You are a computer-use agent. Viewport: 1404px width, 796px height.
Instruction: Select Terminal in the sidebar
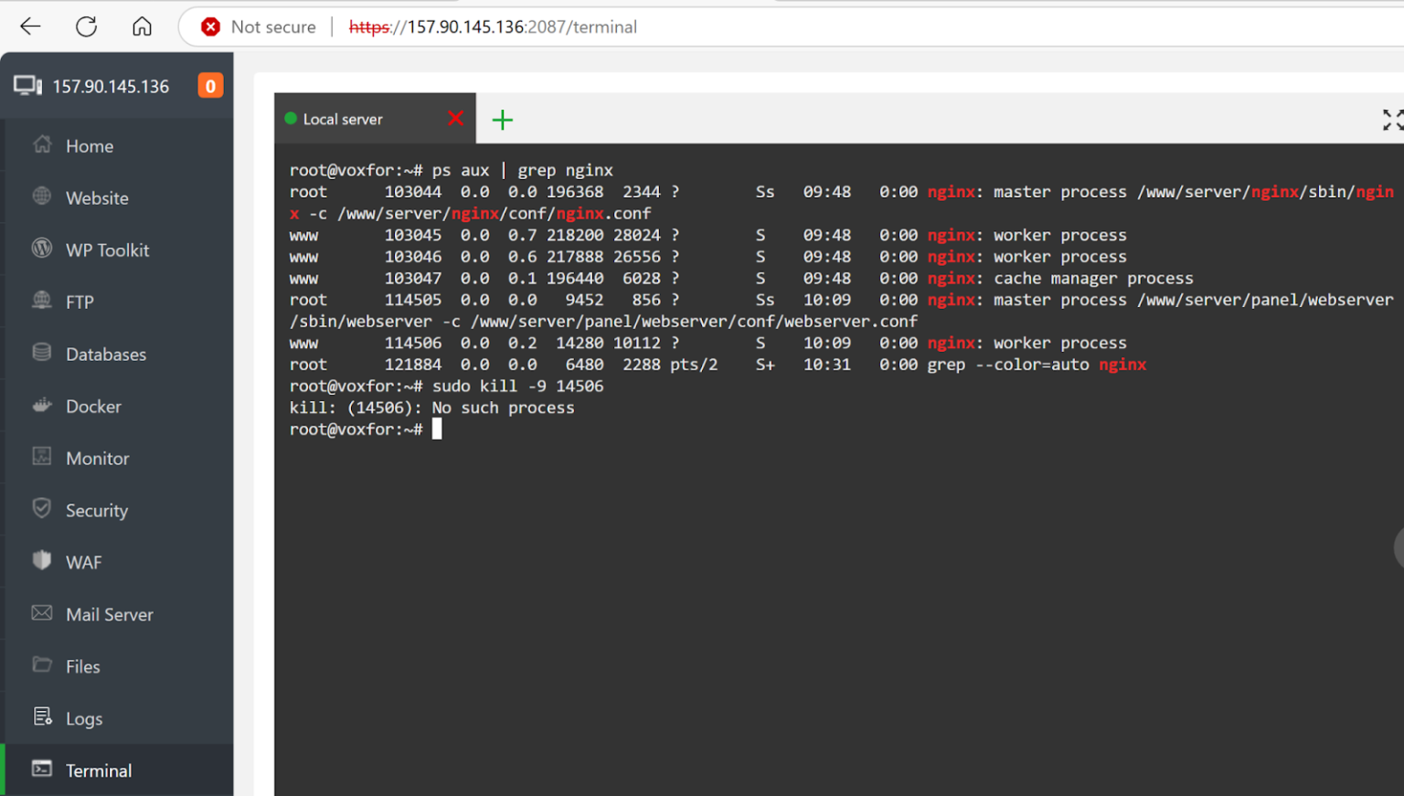pyautogui.click(x=99, y=770)
